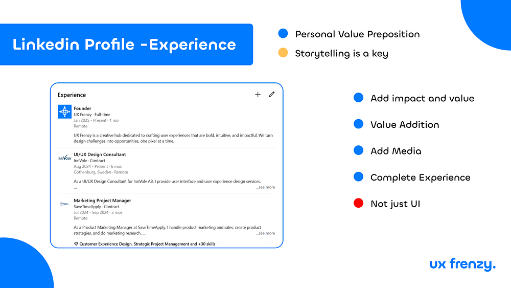Image resolution: width=511 pixels, height=288 pixels.
Task: Click the SaveTimeApply company logo
Action: tap(64, 204)
